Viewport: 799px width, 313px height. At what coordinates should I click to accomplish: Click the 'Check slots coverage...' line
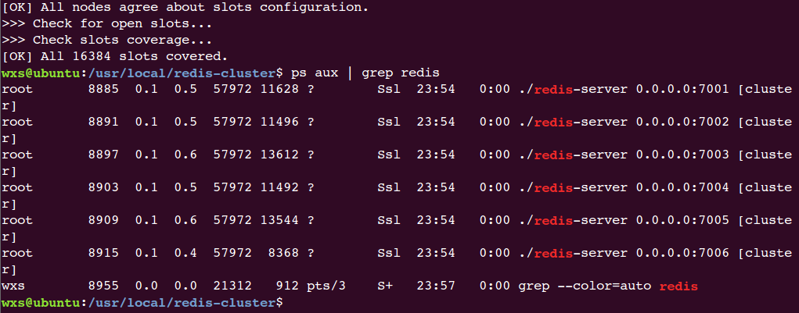coord(106,40)
